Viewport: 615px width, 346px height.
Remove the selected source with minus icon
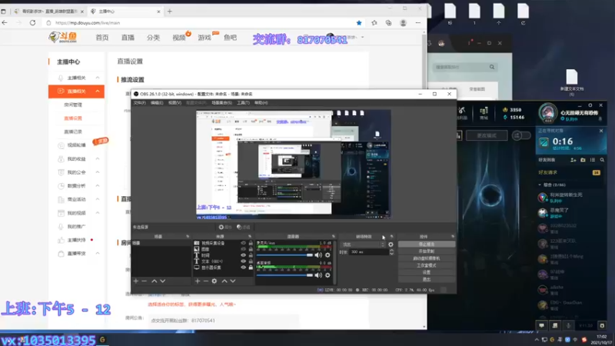pos(205,281)
